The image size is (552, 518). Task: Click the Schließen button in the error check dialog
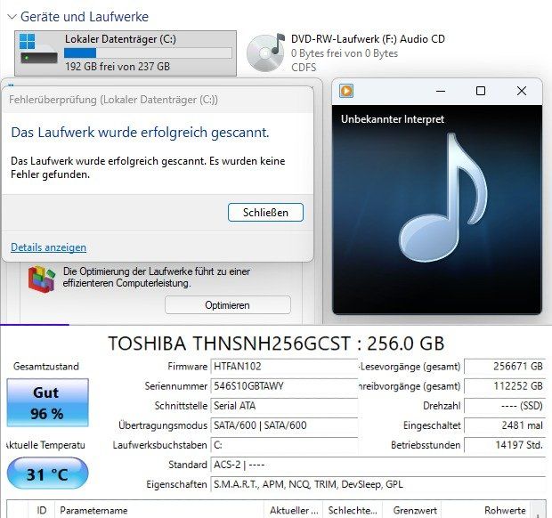[265, 212]
